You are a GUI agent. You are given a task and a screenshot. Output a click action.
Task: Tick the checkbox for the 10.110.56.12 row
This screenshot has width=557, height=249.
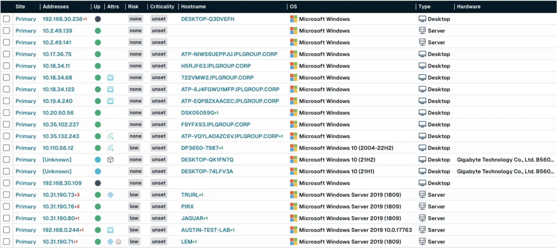coord(6,148)
